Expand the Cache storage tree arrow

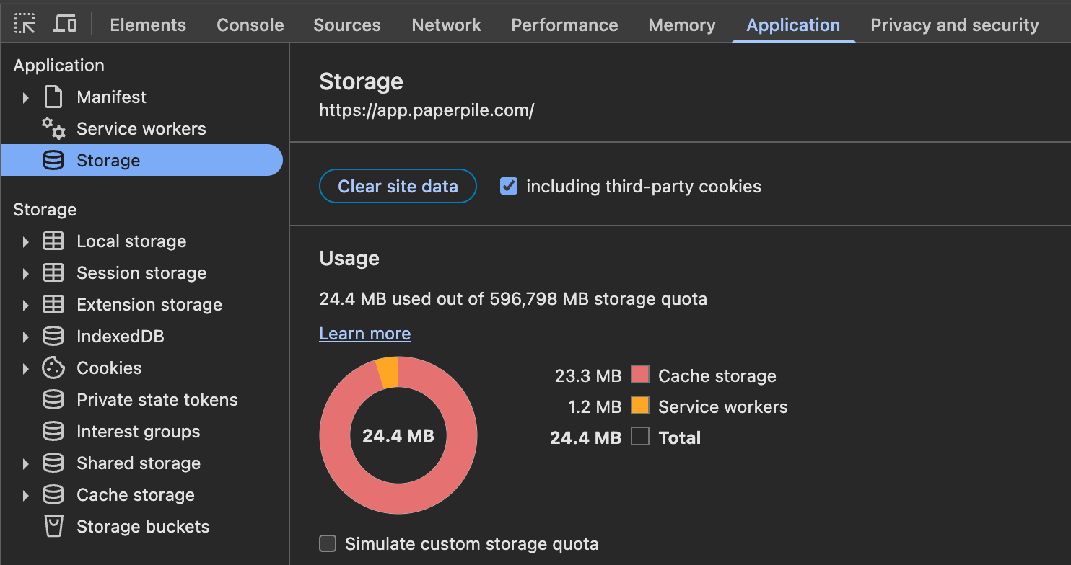(x=26, y=495)
